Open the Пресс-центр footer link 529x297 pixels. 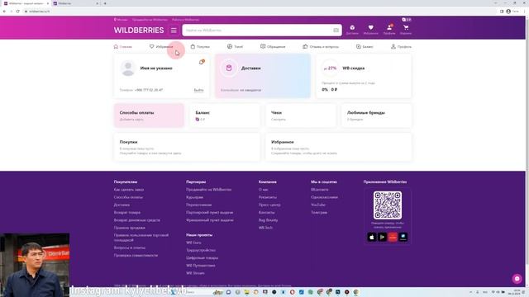pos(269,205)
